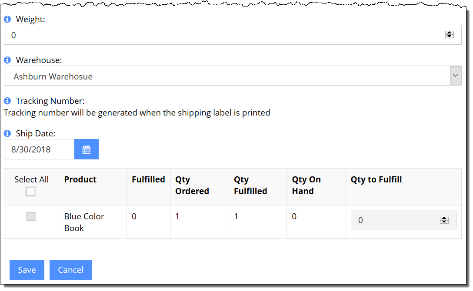
Task: Click the Product column header
Action: click(x=80, y=179)
